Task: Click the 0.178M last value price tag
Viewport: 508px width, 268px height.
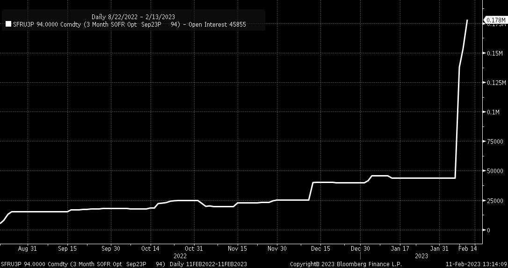Action: [495, 20]
